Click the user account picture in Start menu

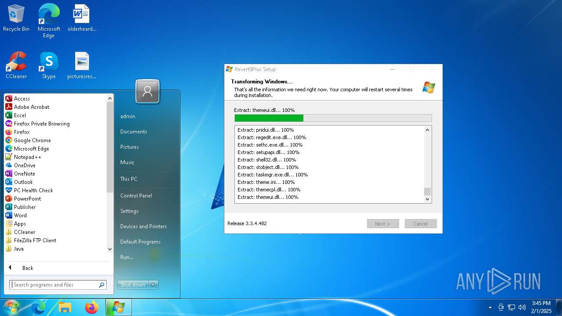click(x=148, y=92)
